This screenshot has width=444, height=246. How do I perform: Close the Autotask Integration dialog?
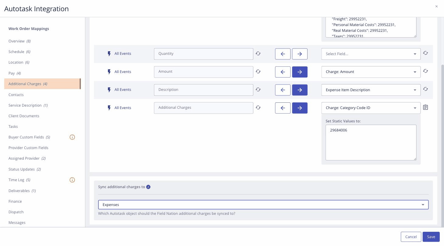pos(436,6)
